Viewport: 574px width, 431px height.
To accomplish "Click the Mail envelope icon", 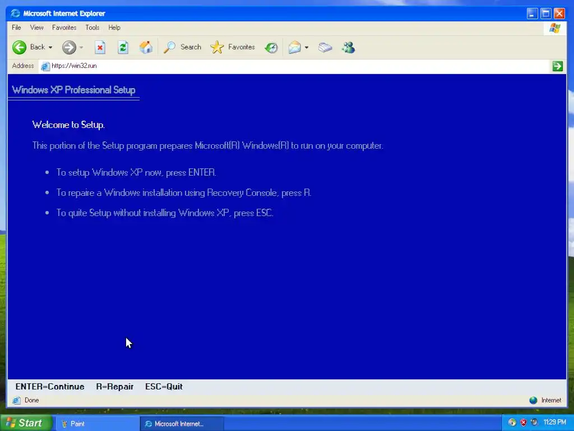I will [x=294, y=47].
